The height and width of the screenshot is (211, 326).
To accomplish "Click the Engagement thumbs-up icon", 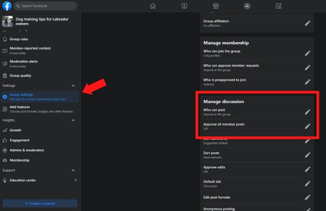I will click(5, 140).
